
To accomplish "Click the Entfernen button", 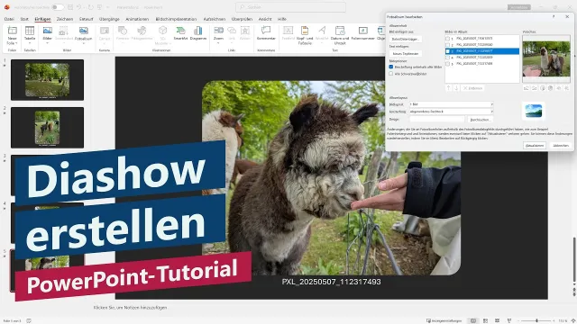I will click(x=472, y=88).
